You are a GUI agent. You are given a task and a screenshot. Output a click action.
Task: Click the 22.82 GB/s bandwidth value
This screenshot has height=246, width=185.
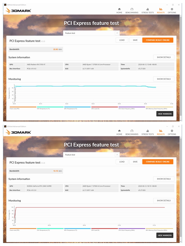tap(58, 49)
